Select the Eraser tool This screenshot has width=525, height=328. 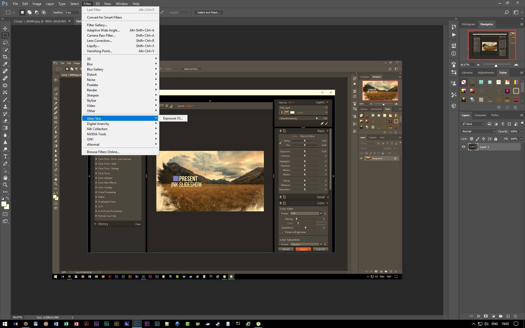point(5,121)
